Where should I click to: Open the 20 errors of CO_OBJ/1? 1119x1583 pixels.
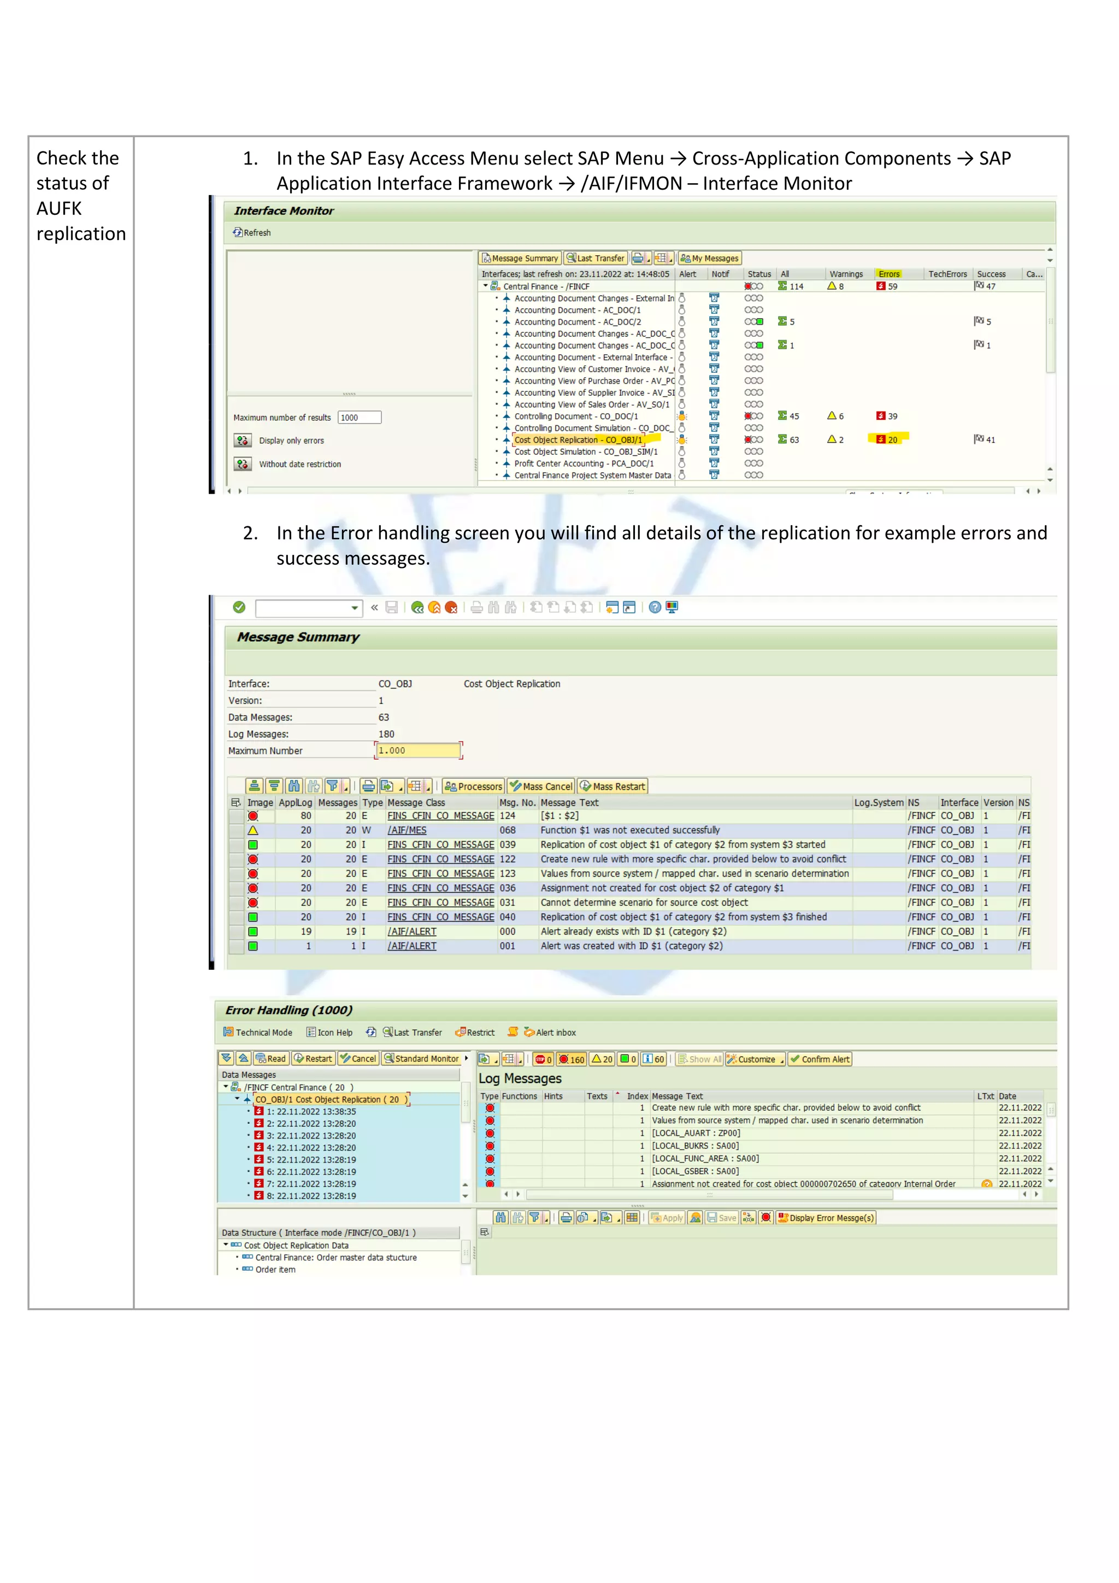tap(887, 440)
